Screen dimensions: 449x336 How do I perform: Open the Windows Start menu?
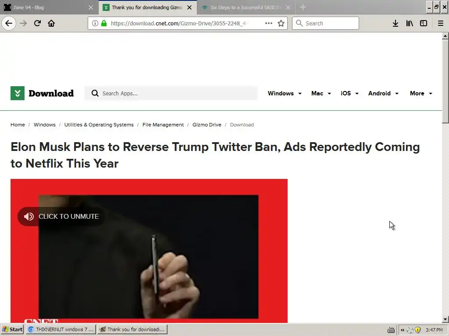(12, 329)
